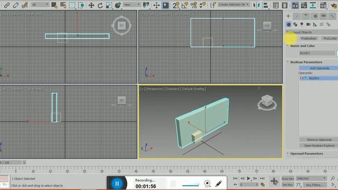This screenshot has height=190, width=338.
Task: Select the Geometry category sphere icon
Action: 289,24
